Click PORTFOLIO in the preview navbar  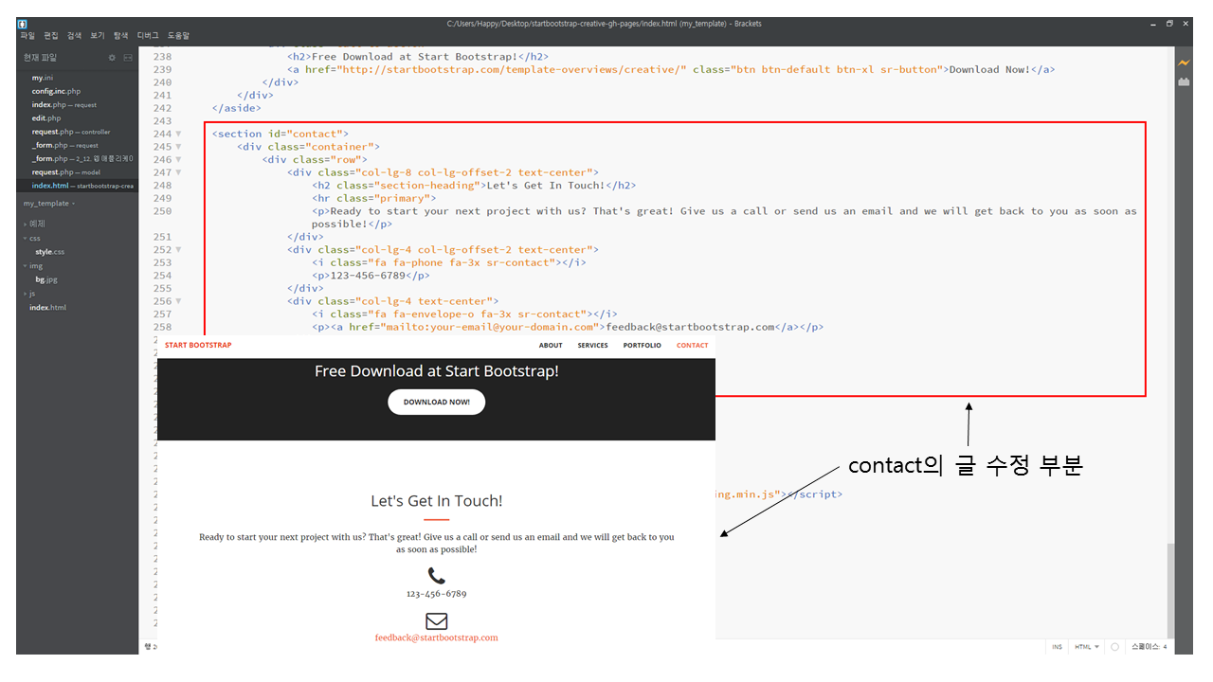point(643,346)
